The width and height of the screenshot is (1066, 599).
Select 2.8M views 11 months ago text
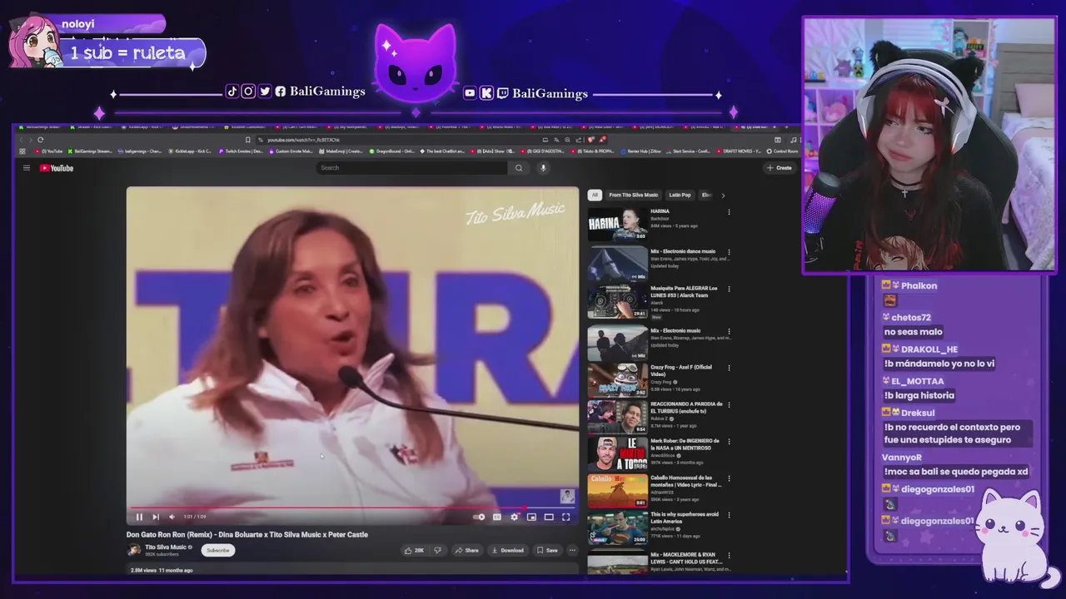pos(162,570)
